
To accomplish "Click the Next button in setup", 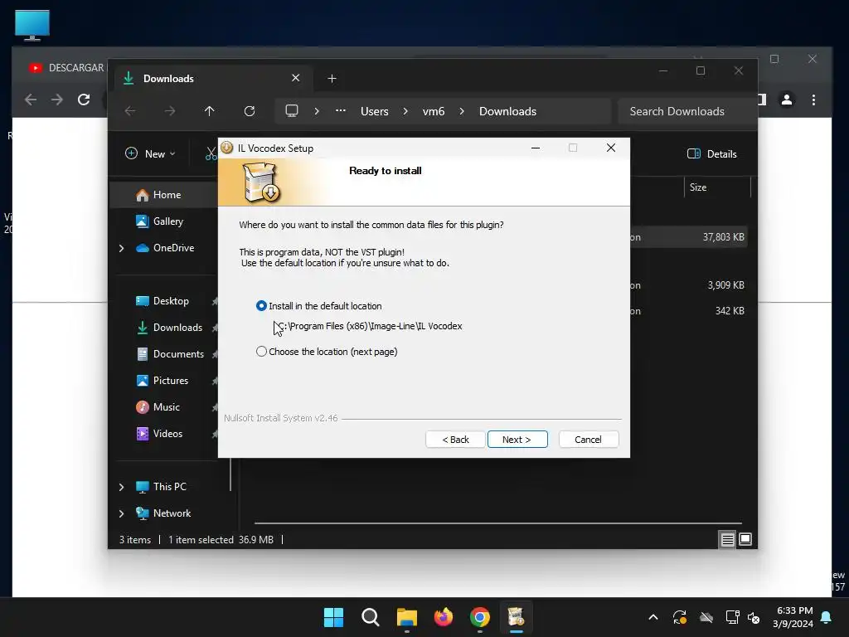I will (517, 440).
